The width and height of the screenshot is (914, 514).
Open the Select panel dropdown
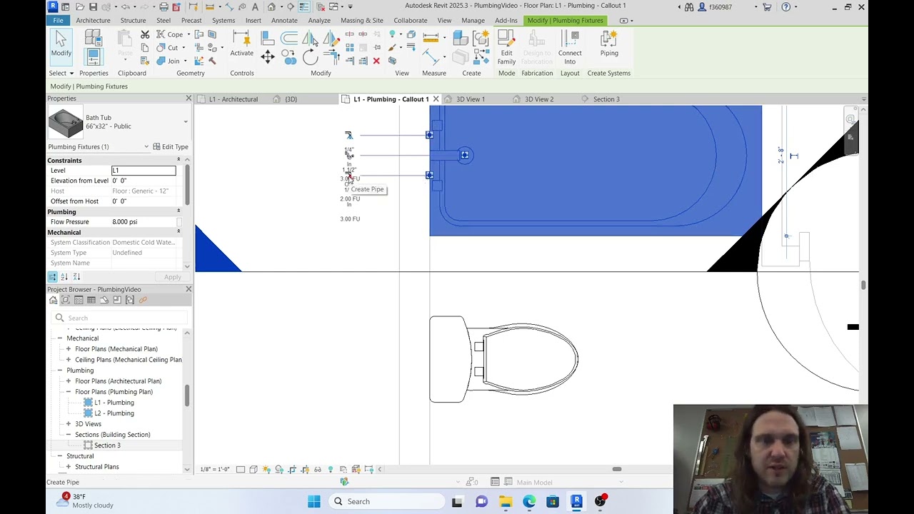tap(61, 73)
